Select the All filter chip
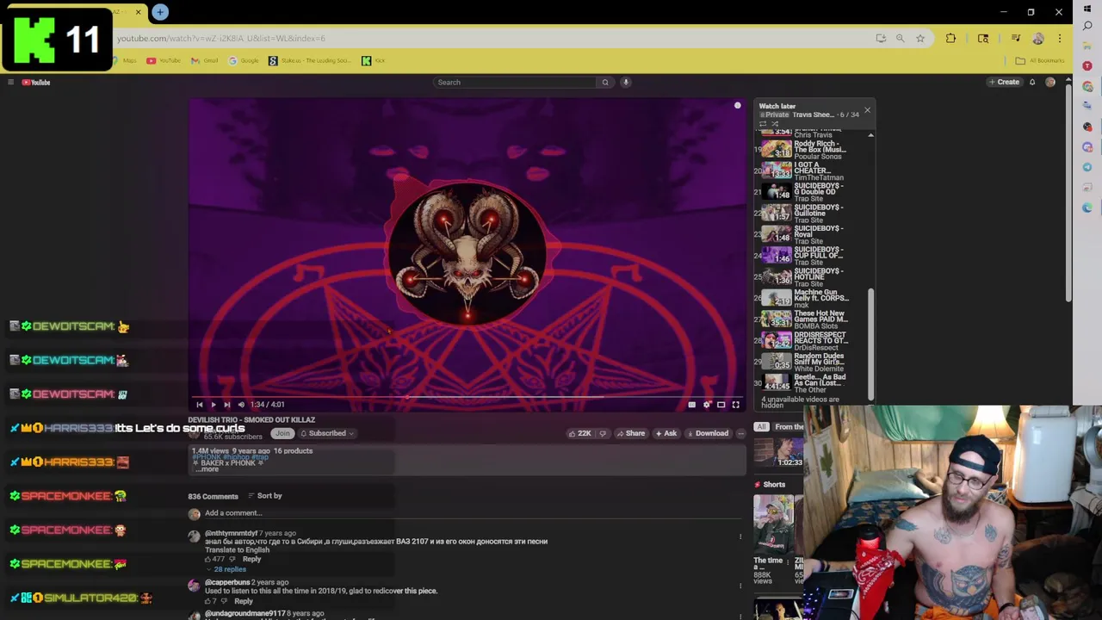Image resolution: width=1102 pixels, height=620 pixels. click(761, 427)
